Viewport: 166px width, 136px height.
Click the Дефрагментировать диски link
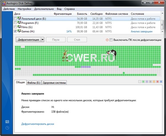38,124
